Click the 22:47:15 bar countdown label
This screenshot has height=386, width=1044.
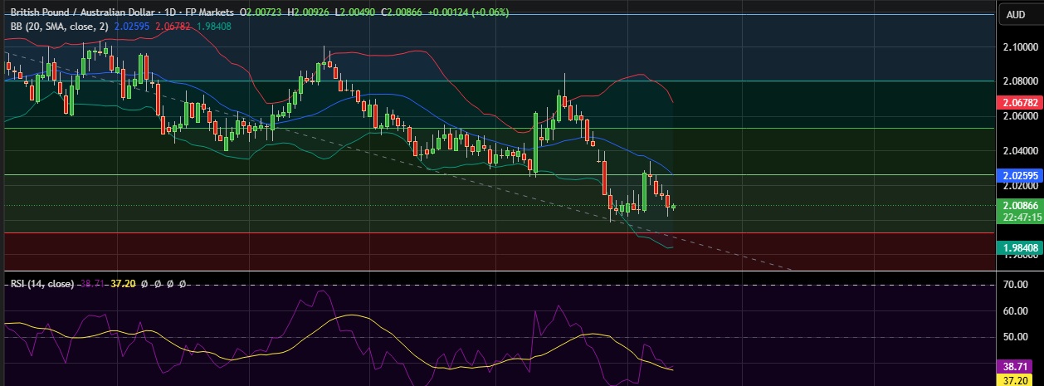pyautogui.click(x=1021, y=217)
